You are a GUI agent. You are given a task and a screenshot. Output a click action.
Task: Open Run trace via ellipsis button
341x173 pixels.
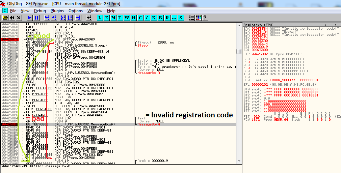click(x=174, y=18)
